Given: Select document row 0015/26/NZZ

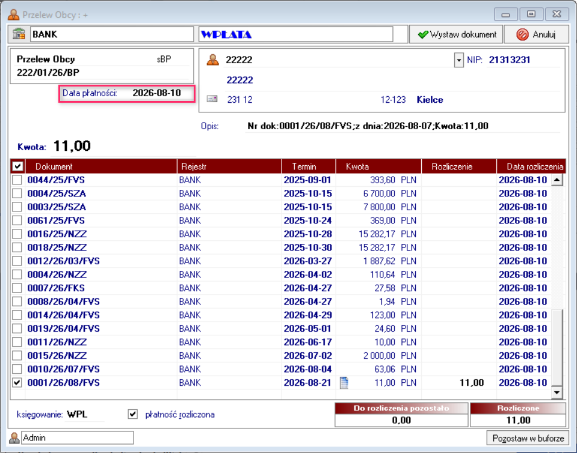Looking at the screenshot, I should [x=280, y=356].
